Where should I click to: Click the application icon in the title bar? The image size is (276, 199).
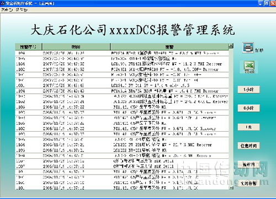coord(3,3)
